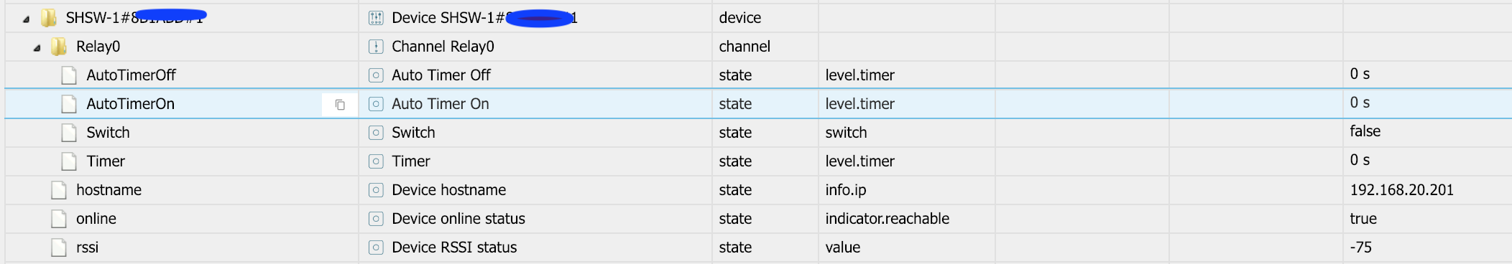
Task: Click the Switch value false
Action: (1365, 131)
